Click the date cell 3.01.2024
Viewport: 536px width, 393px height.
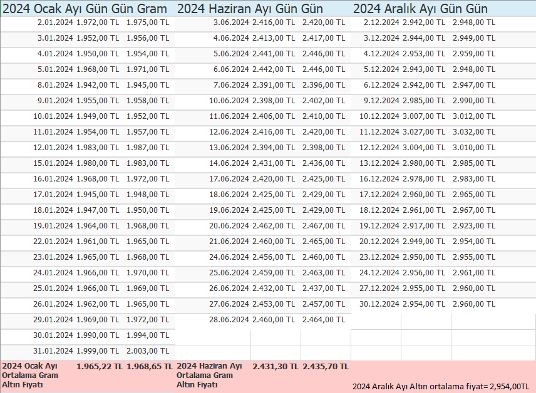point(55,38)
